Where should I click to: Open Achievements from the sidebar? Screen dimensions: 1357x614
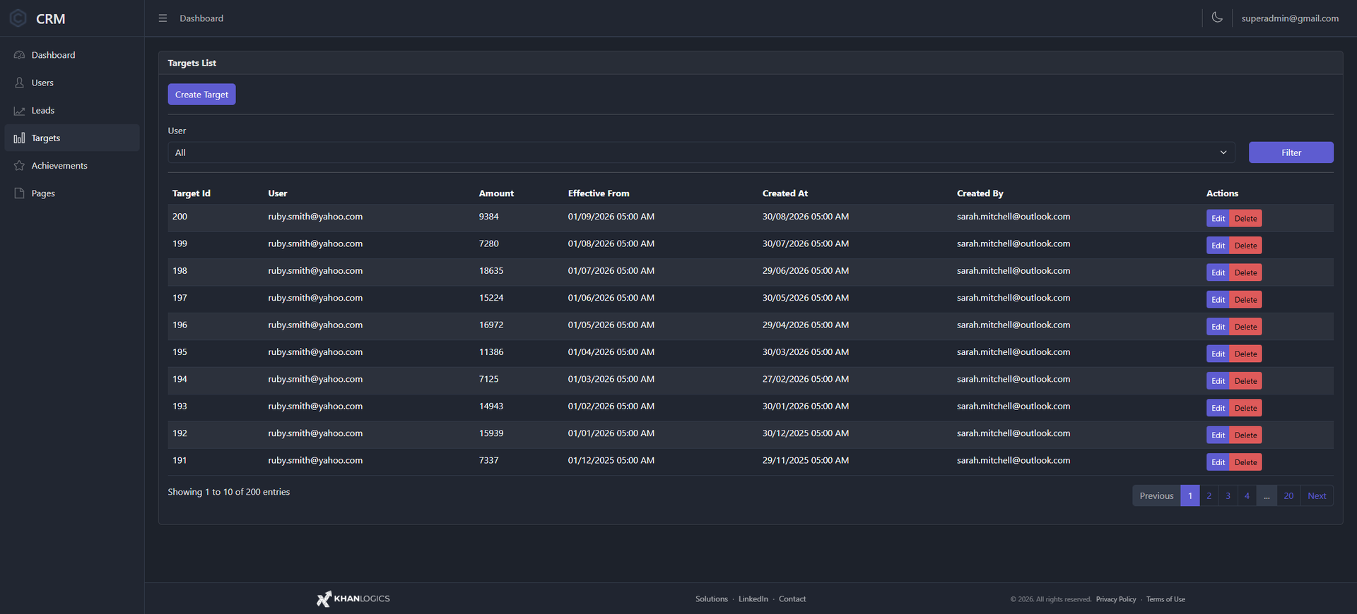pyautogui.click(x=72, y=165)
